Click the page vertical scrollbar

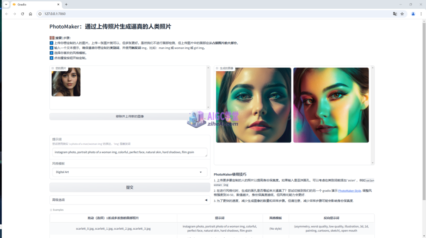[424, 111]
